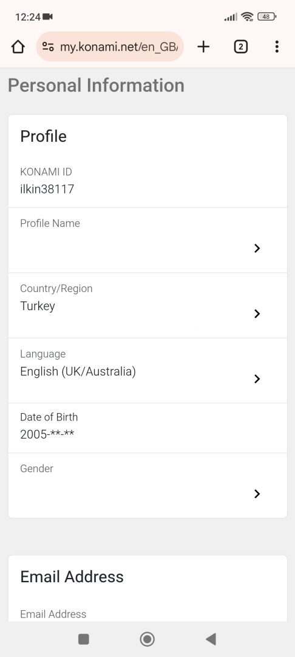Open the Chrome three-dot menu
Image resolution: width=295 pixels, height=657 pixels.
tap(277, 46)
